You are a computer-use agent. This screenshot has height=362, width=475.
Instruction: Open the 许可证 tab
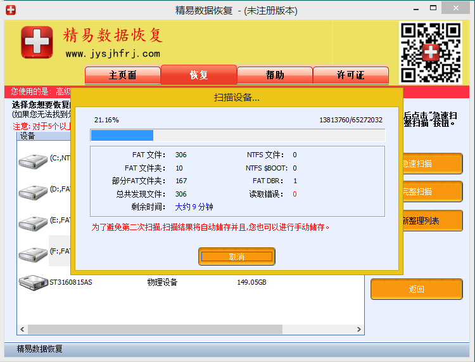[x=351, y=75]
